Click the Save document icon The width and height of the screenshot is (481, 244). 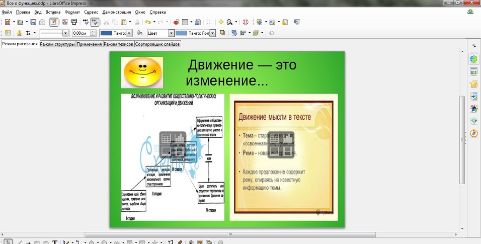point(33,22)
